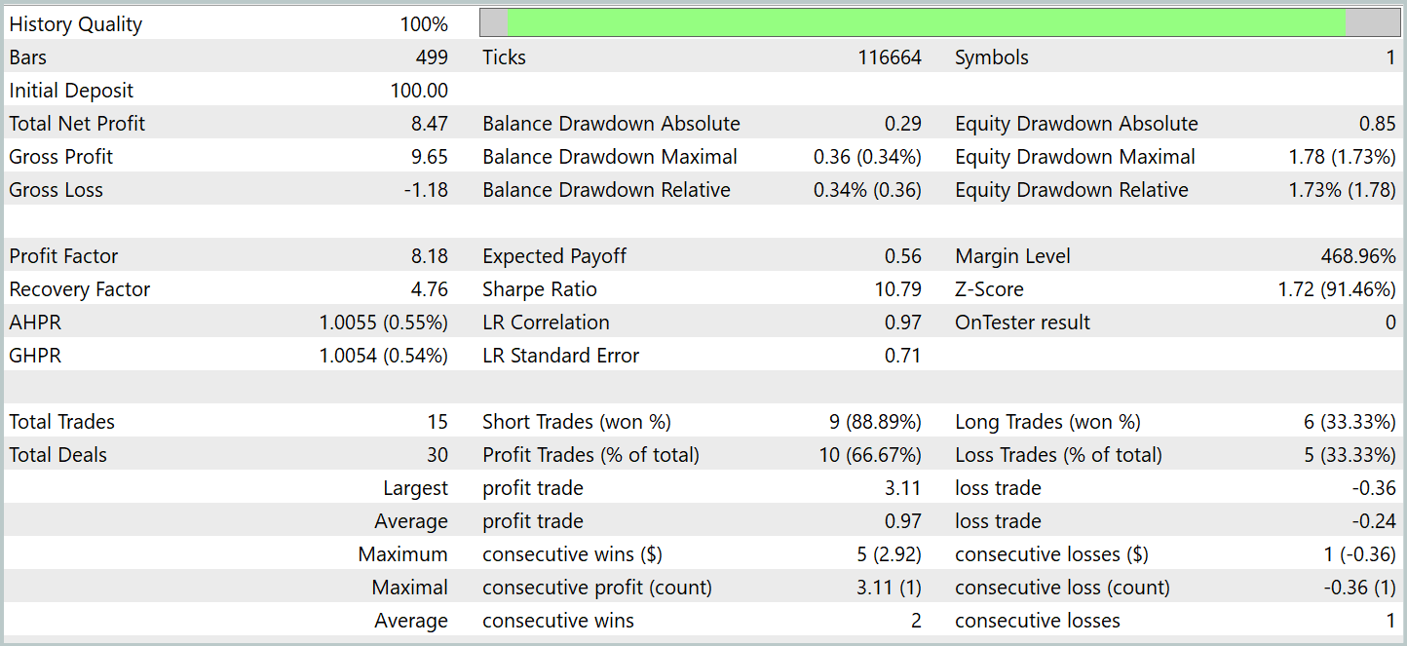
Task: Select the Profit Factor value 8.18
Action: tap(430, 256)
